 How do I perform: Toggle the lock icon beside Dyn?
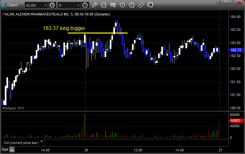(12, 149)
